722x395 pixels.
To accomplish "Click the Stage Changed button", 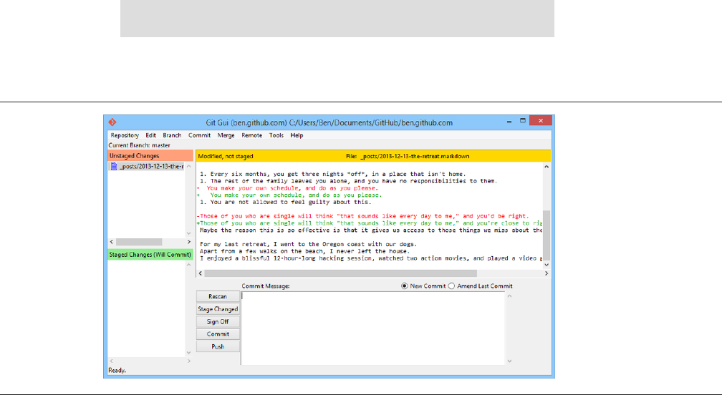I will pyautogui.click(x=218, y=309).
